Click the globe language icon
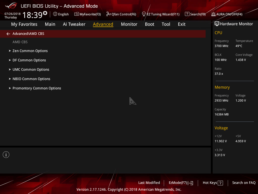Viewport: 258px width, 194px height. tap(55, 14)
